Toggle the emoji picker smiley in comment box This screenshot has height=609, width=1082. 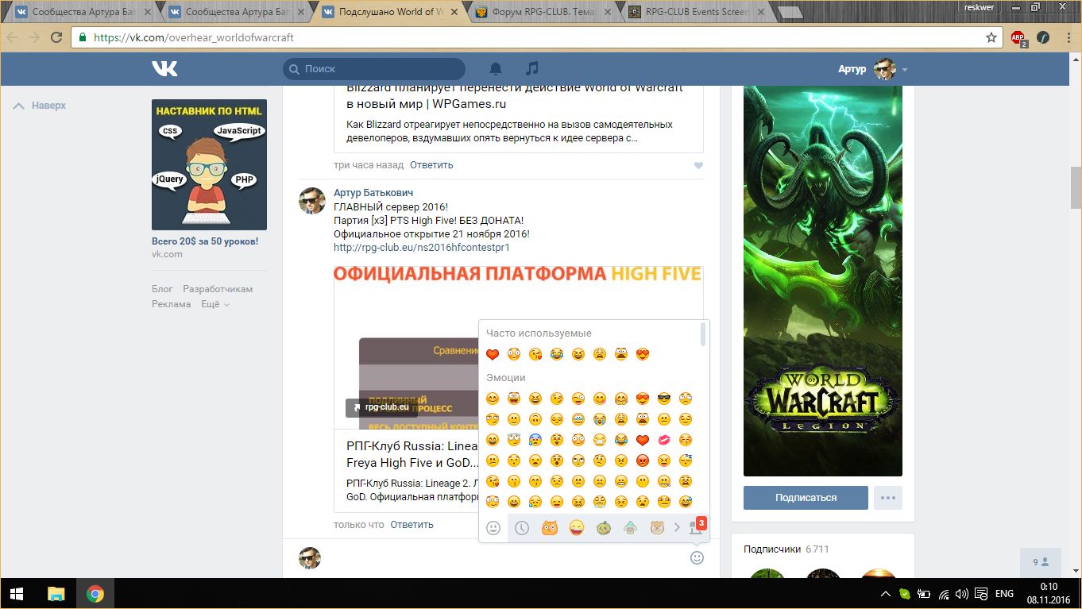697,557
